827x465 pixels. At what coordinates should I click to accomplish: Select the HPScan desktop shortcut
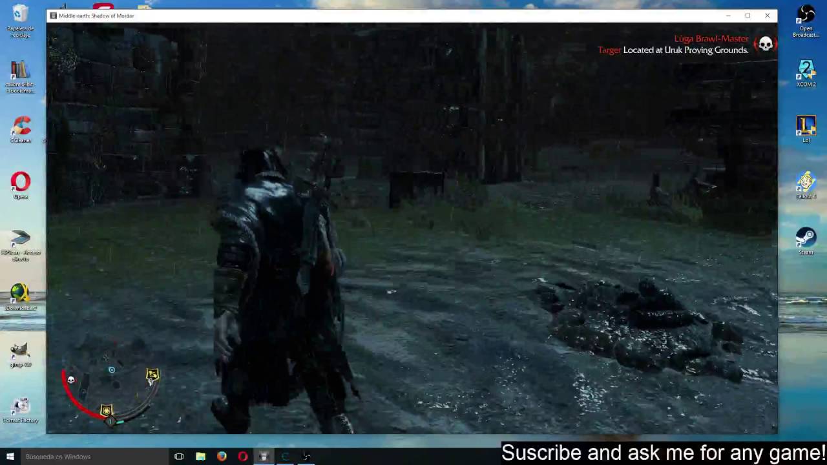pyautogui.click(x=21, y=245)
